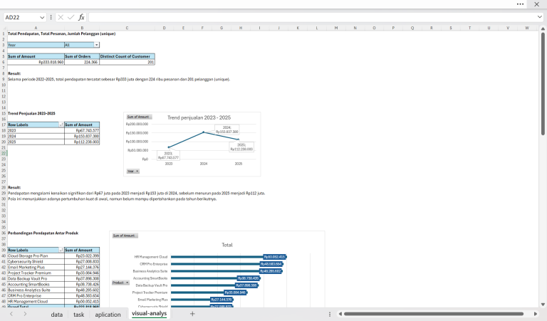The image size is (547, 321).
Task: Select column M header
Action: point(336,28)
